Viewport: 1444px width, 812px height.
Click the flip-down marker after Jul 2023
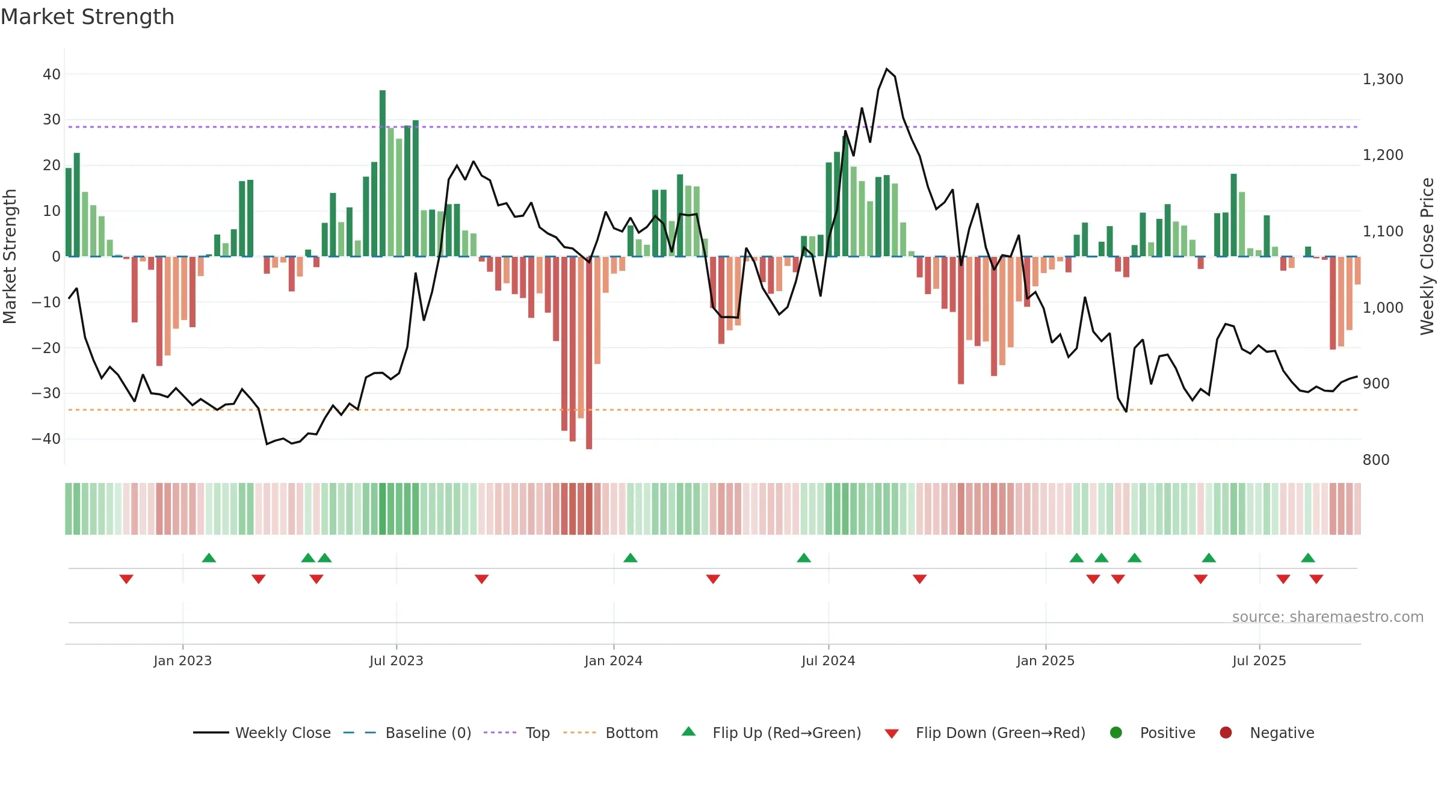(x=482, y=579)
